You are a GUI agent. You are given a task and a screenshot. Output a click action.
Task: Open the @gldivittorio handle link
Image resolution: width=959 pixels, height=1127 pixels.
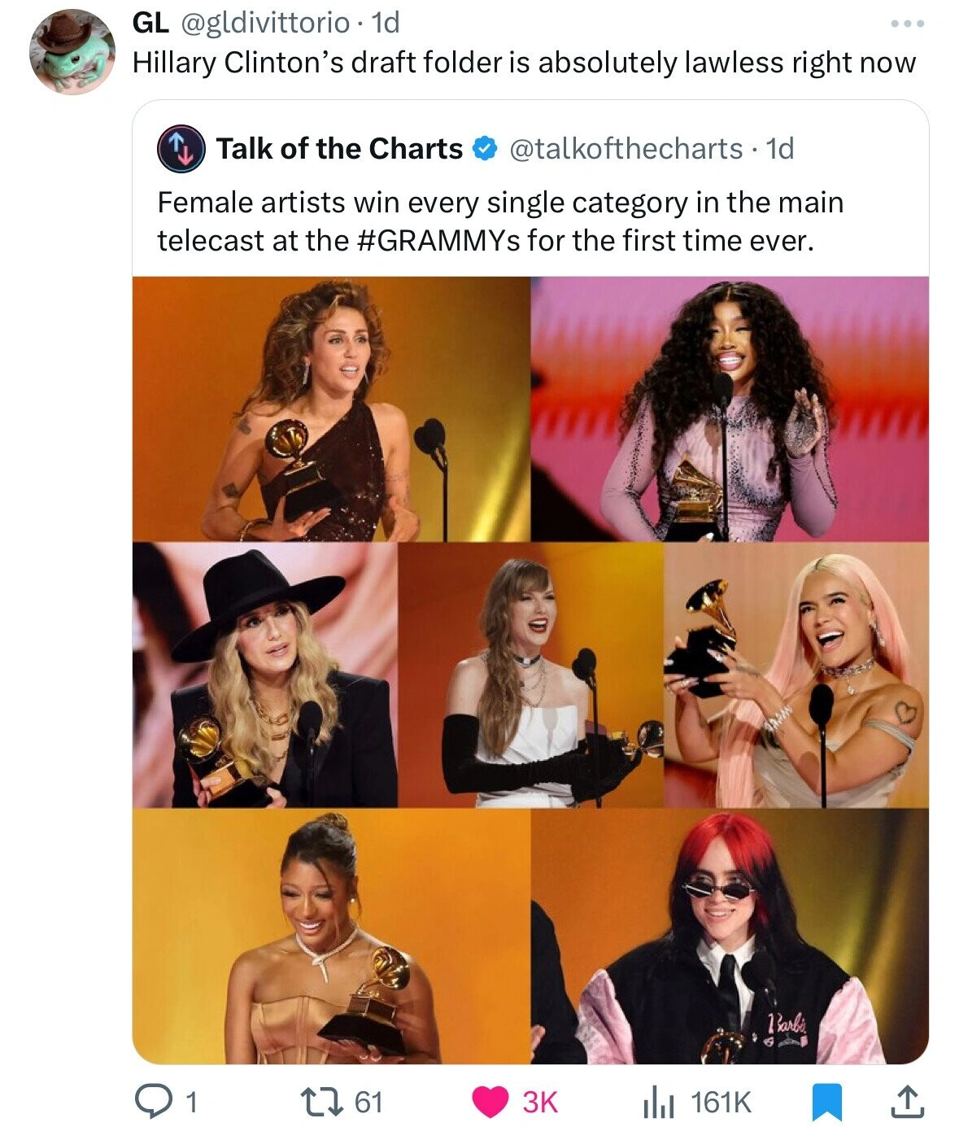[264, 23]
